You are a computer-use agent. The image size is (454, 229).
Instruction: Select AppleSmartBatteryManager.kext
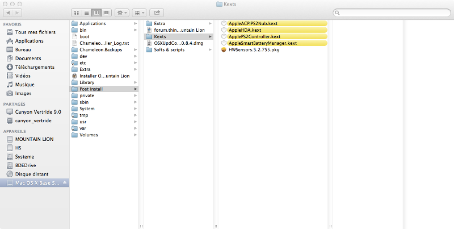click(274, 43)
